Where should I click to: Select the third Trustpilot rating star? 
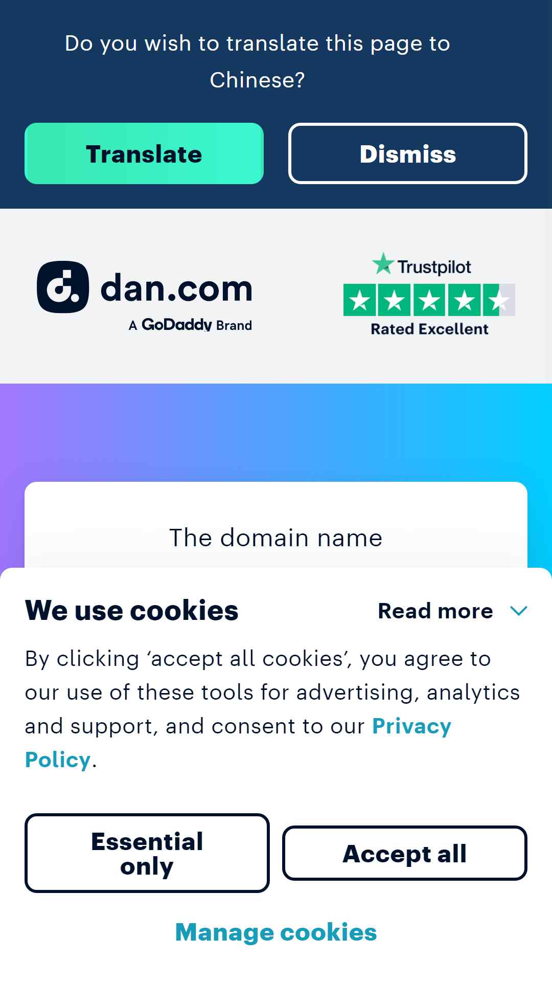click(429, 300)
